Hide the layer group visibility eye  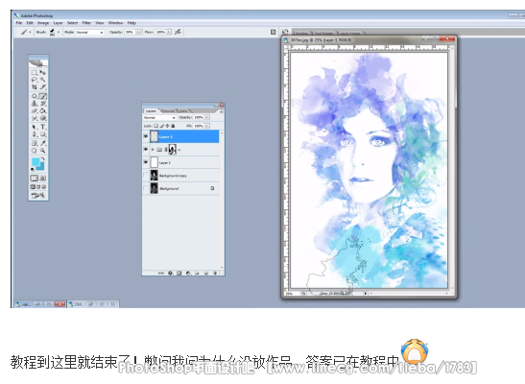click(146, 150)
